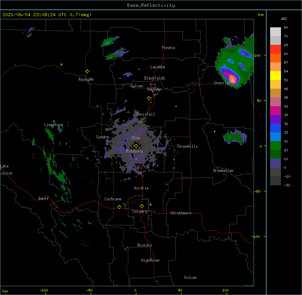Click the red 65 dBZ legend swatch
302x295 pixels.
coord(275,49)
